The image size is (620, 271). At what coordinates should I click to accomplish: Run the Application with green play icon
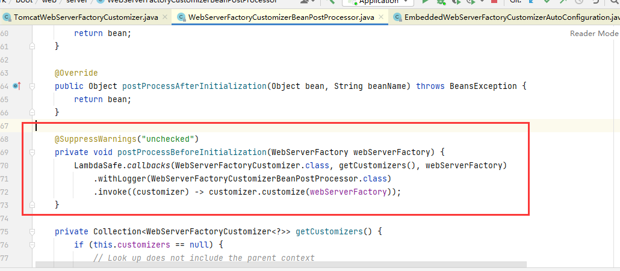(425, 2)
